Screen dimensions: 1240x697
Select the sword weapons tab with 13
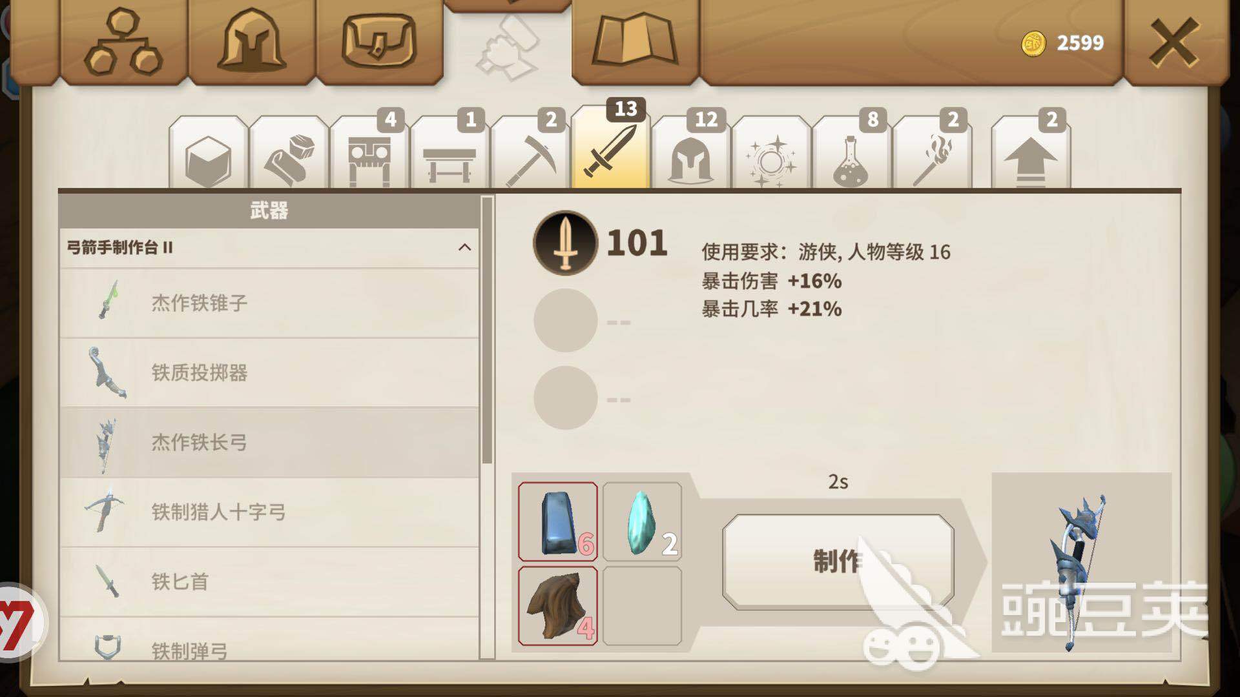tap(610, 148)
